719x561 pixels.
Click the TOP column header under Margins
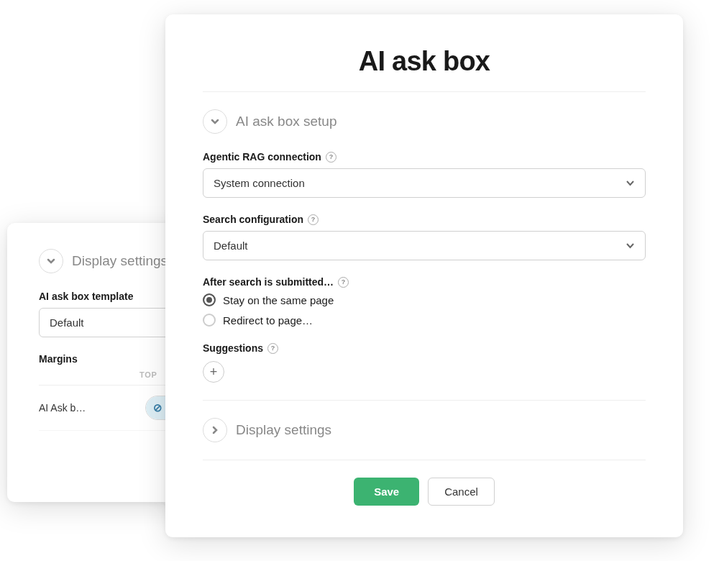click(x=148, y=375)
